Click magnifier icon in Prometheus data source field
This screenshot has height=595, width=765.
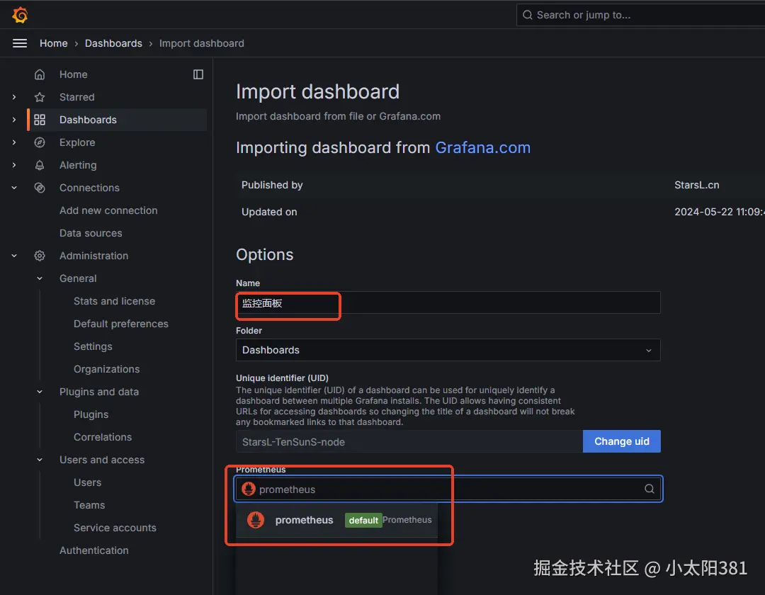(x=650, y=489)
